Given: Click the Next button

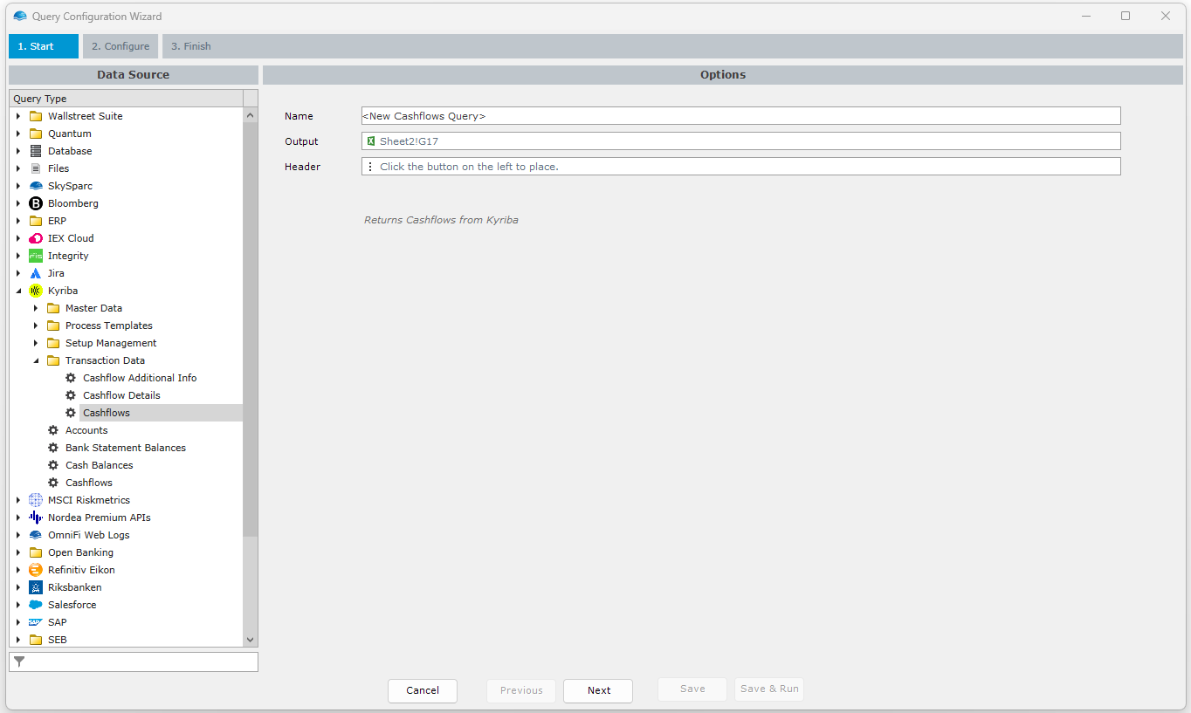Looking at the screenshot, I should tap(598, 690).
